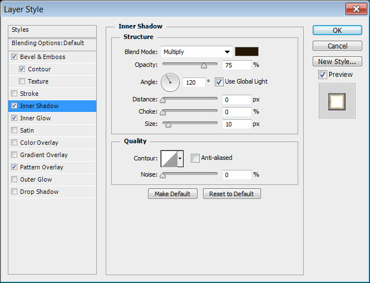Click the New Style... button
The width and height of the screenshot is (370, 283).
pyautogui.click(x=337, y=62)
